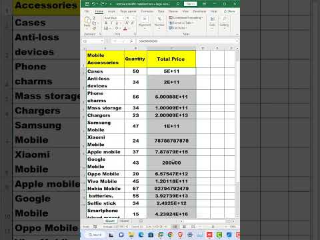320x240 pixels.
Task: Toggle Underline formatting
Action: pos(117,23)
